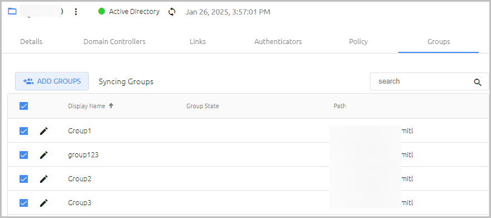
Task: Click the blue folder icon at top
Action: click(12, 12)
